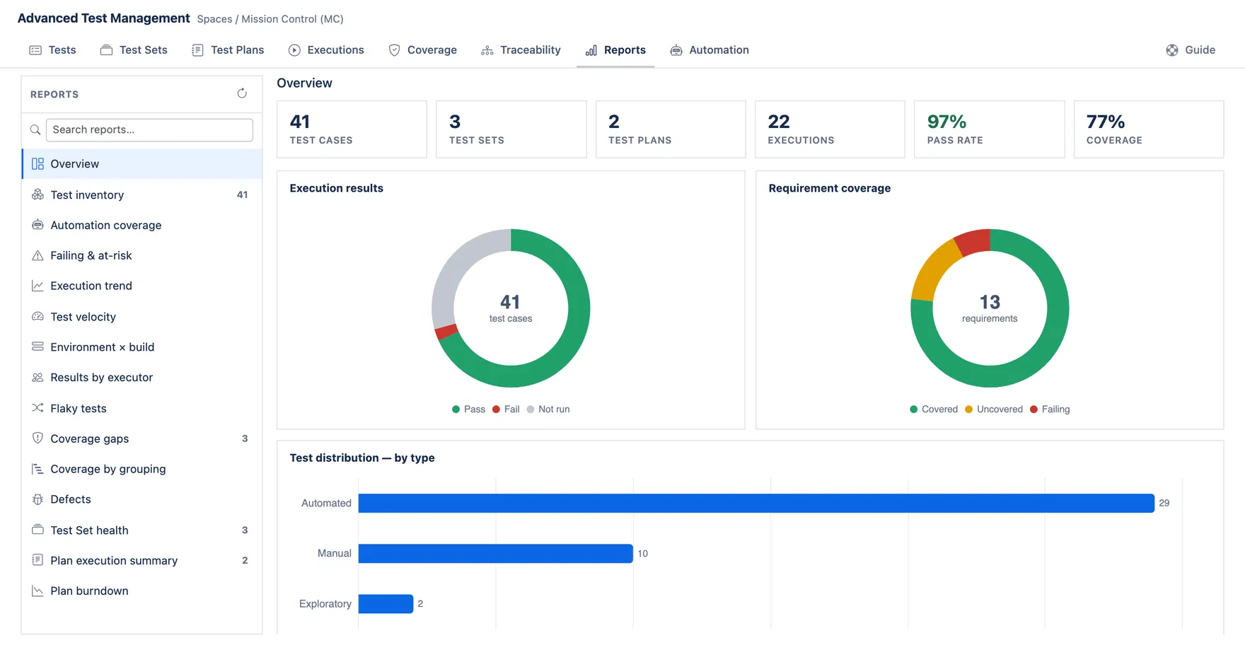Click the Test velocity gauge icon
Screen dimensions: 1245x645
click(37, 317)
